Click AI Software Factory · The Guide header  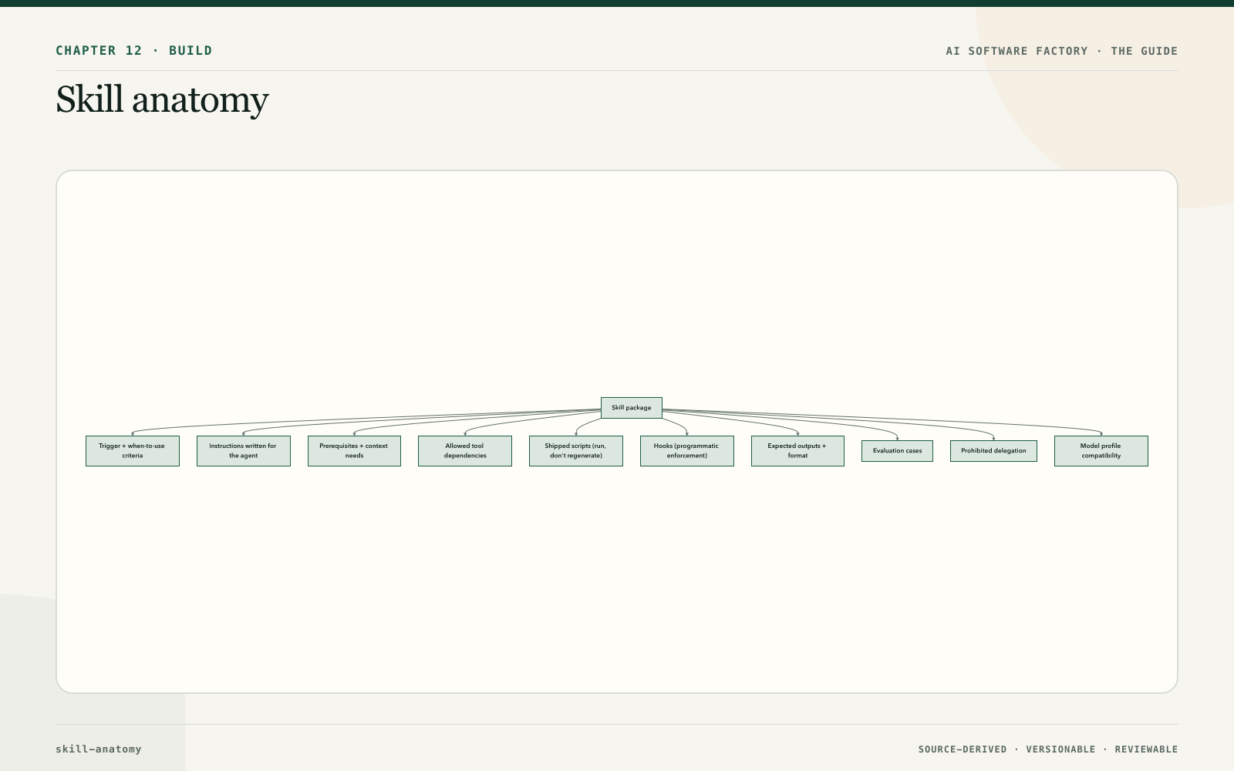(1062, 51)
